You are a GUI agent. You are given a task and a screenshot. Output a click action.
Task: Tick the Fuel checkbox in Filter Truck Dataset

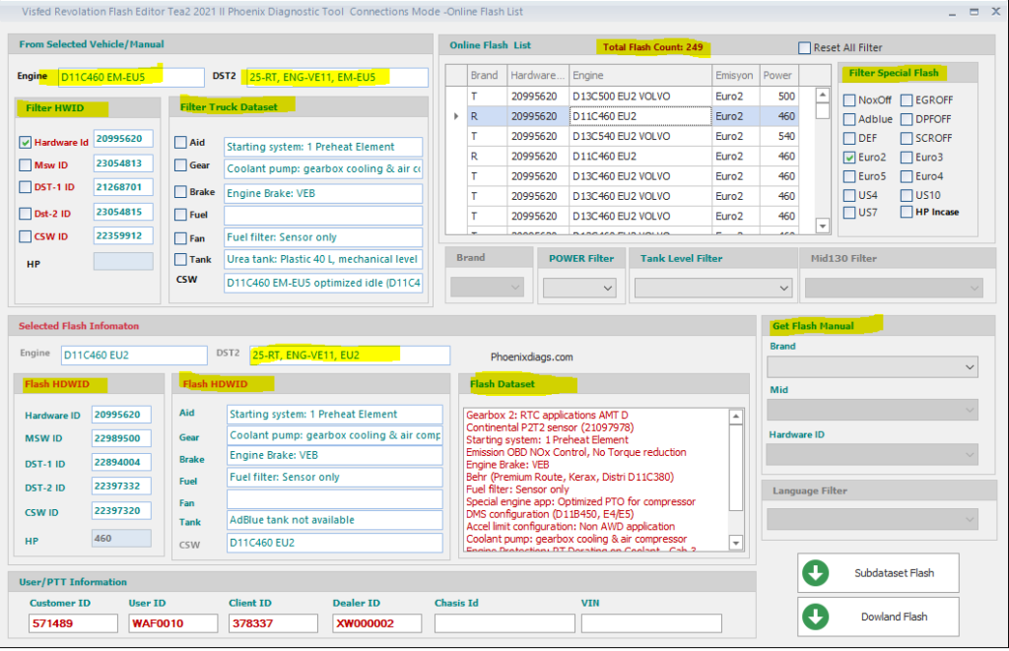pos(181,215)
